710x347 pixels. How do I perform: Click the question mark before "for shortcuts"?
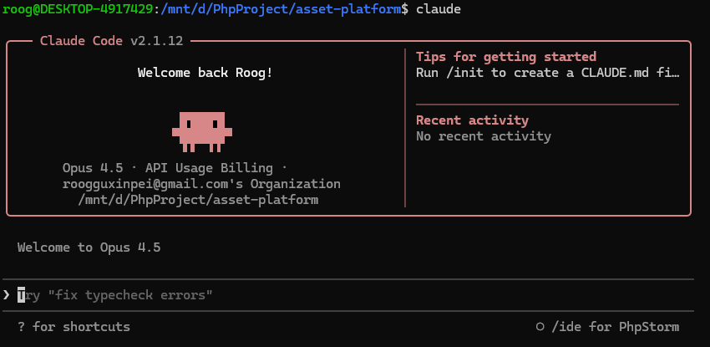point(21,327)
